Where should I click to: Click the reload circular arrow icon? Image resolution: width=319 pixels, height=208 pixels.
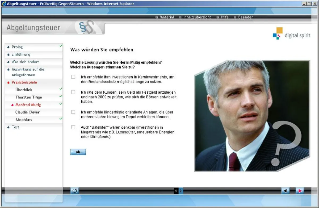[x=74, y=191]
